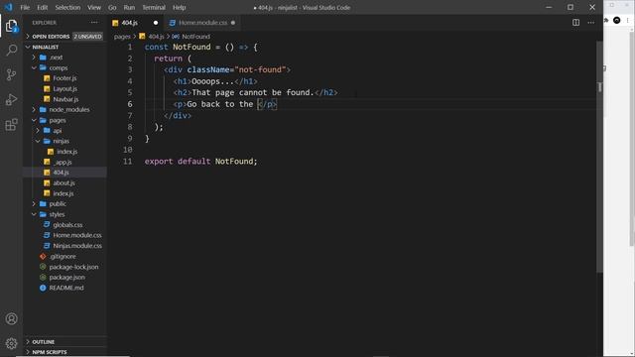Click the NotFound breadcrumb symbol

(x=191, y=37)
